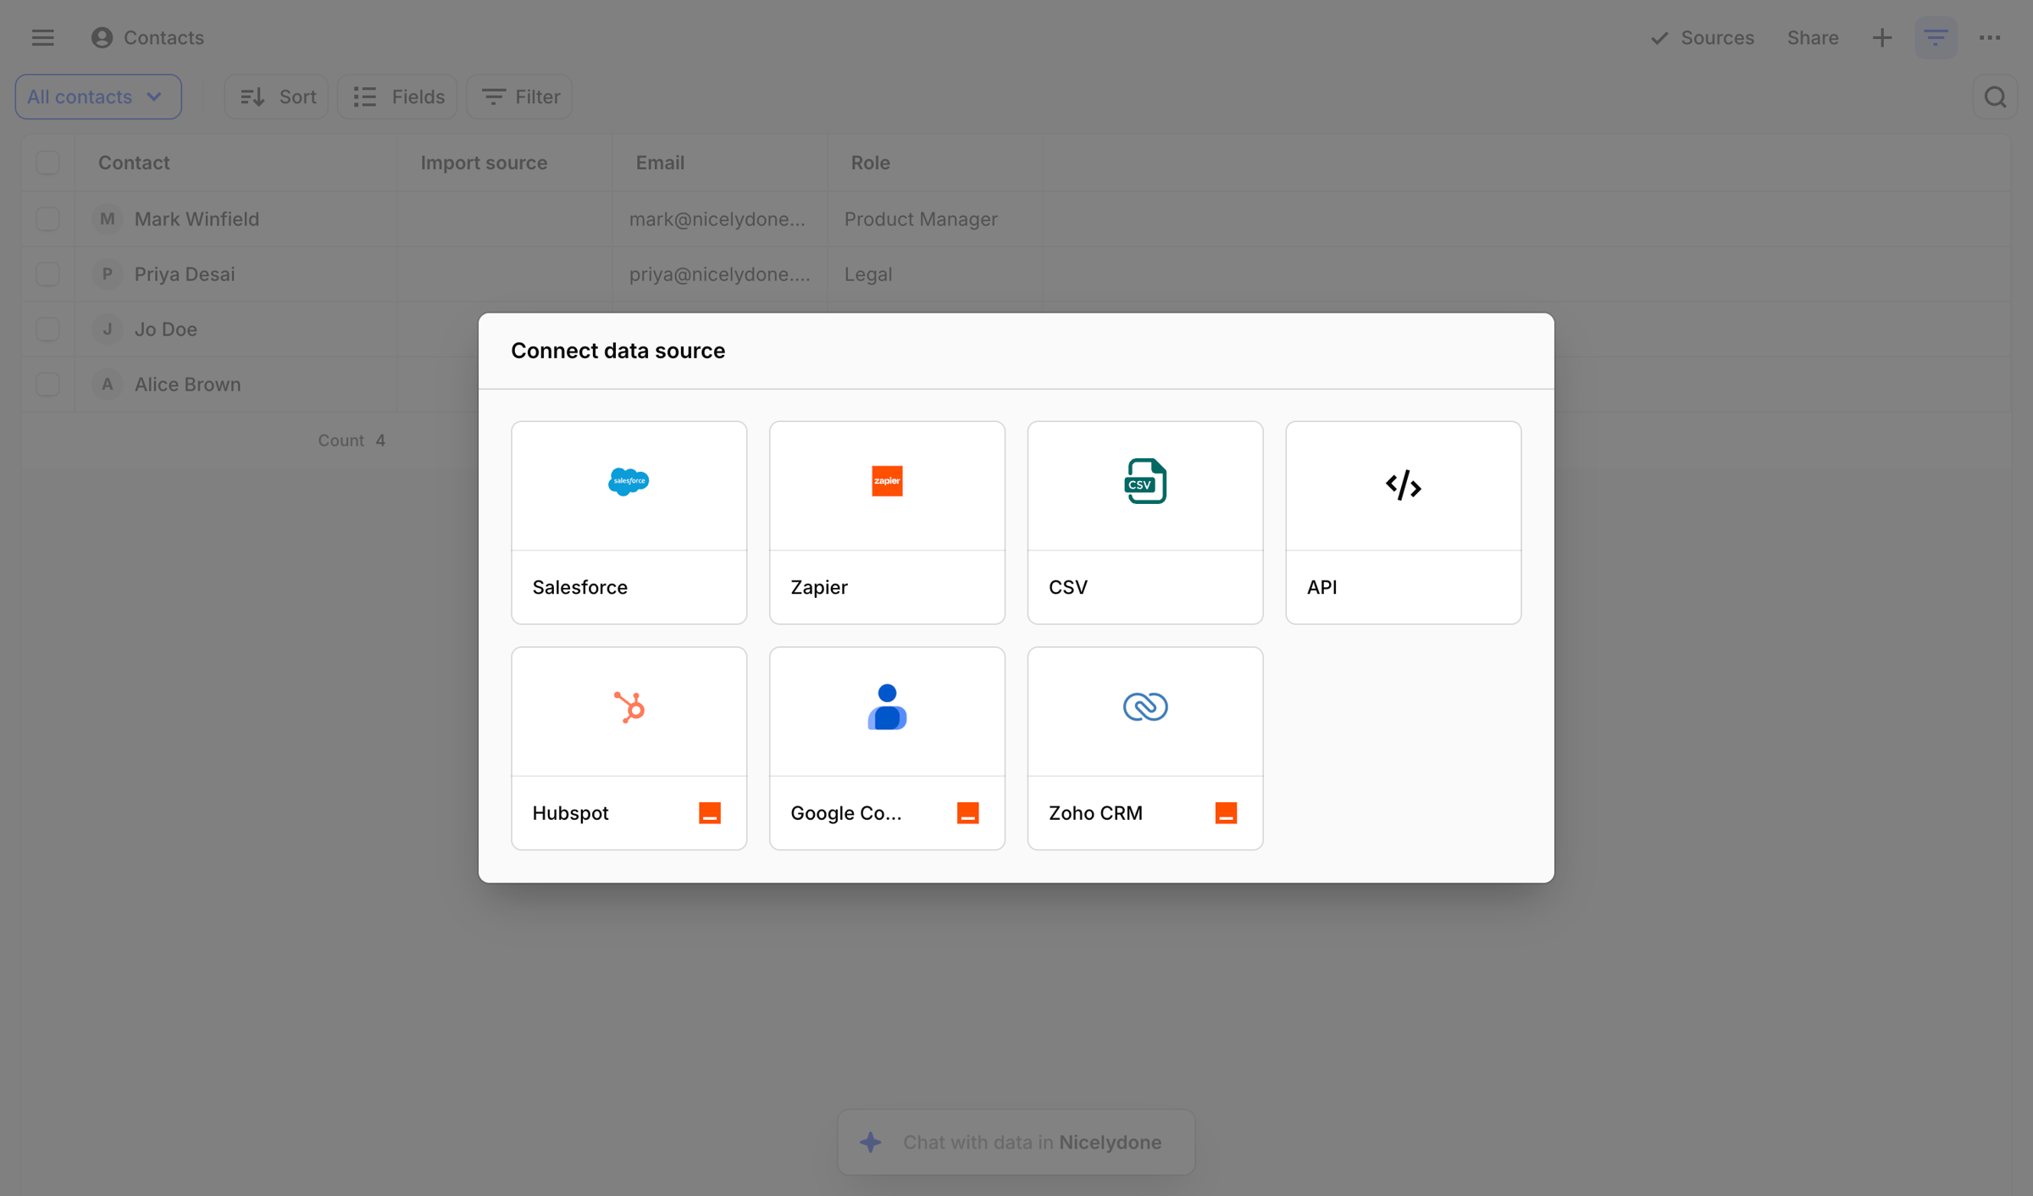The image size is (2033, 1196).
Task: Click the P avatar for Priya Desai
Action: pos(107,274)
